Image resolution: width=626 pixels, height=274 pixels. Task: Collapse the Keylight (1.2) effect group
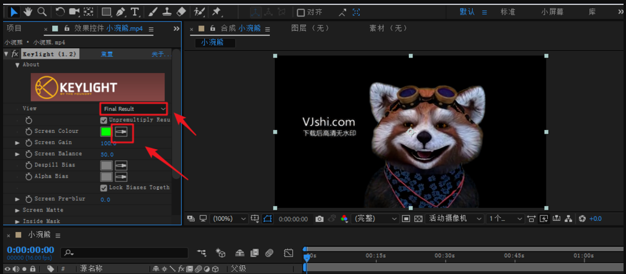[6, 54]
